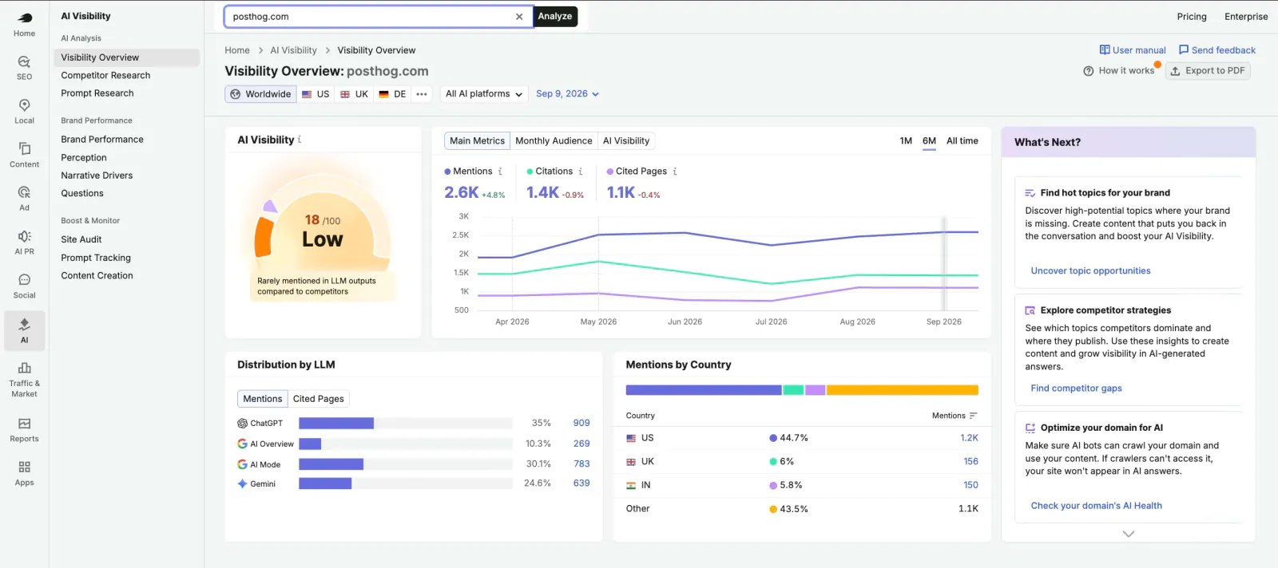Click the Analyze button
1278x568 pixels.
pyautogui.click(x=555, y=17)
